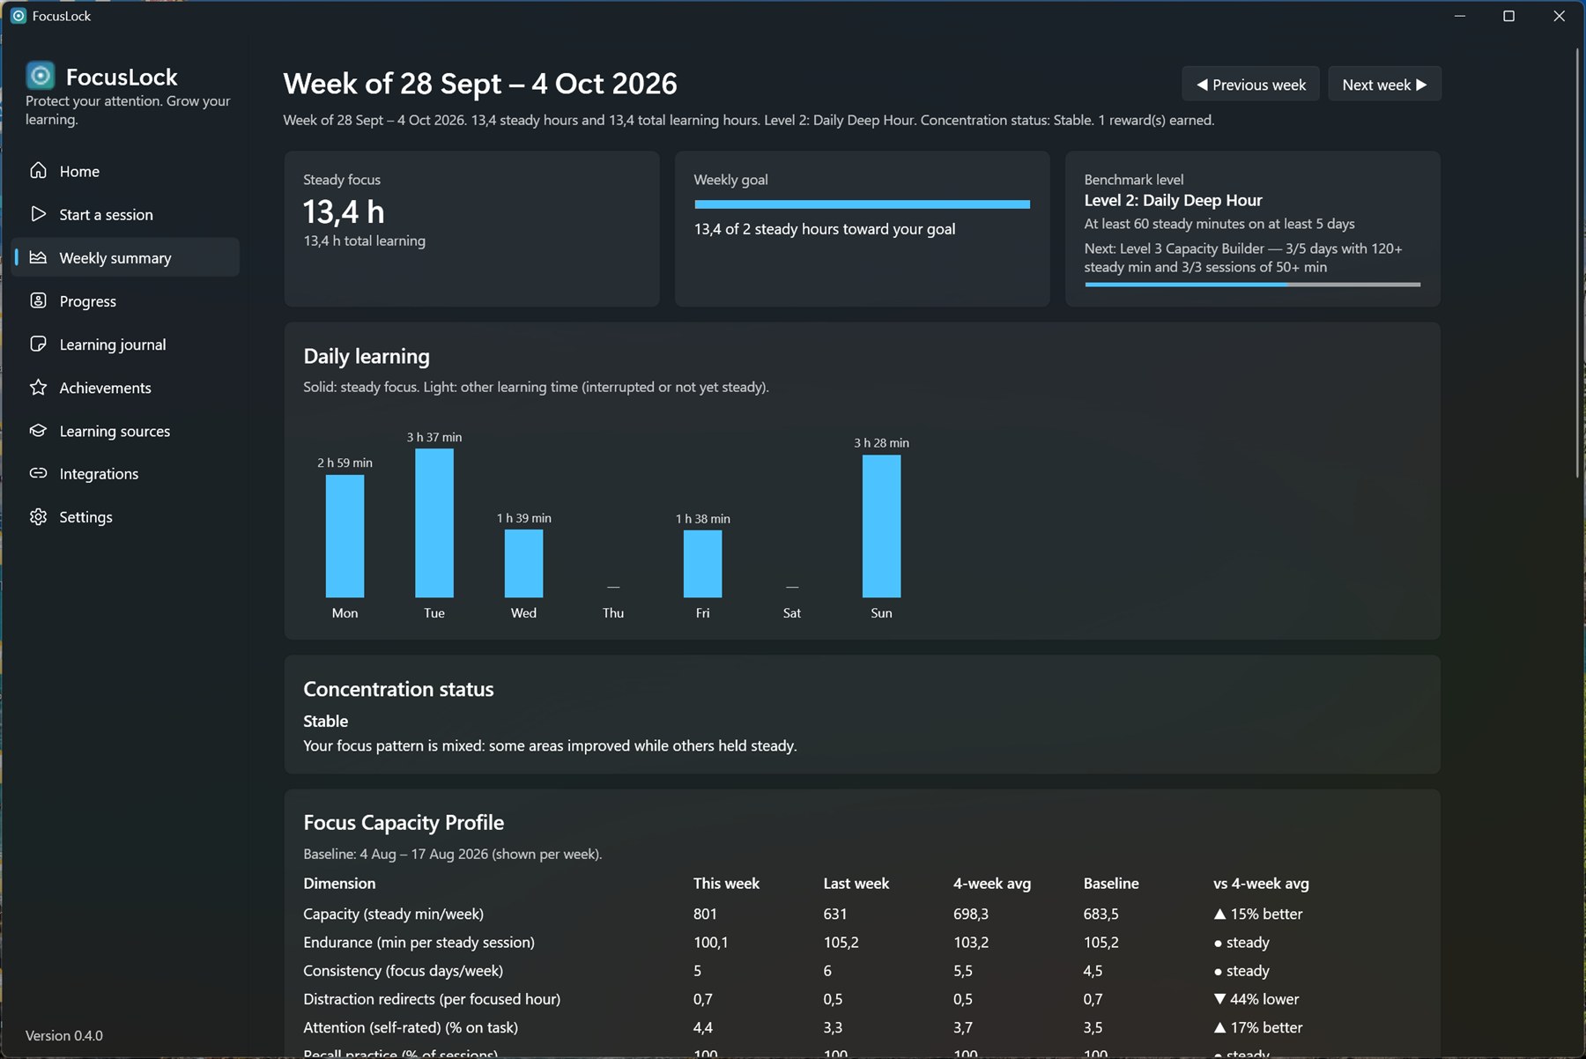Click the Sunday bar showing 3 h 28 min
The height and width of the screenshot is (1059, 1586).
coord(881,526)
